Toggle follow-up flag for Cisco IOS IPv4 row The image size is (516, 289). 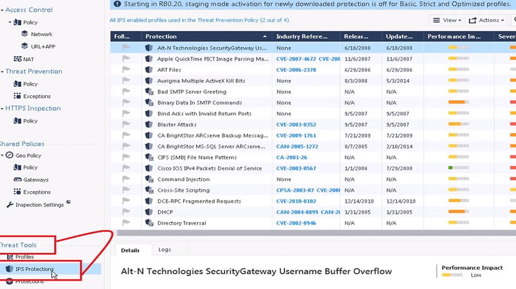click(126, 168)
